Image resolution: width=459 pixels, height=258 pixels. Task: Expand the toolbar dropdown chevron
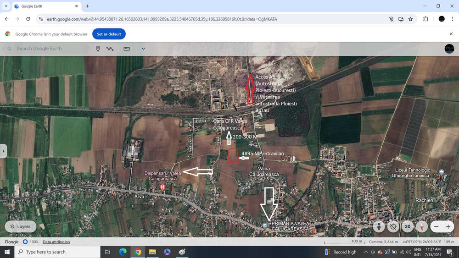pyautogui.click(x=143, y=49)
